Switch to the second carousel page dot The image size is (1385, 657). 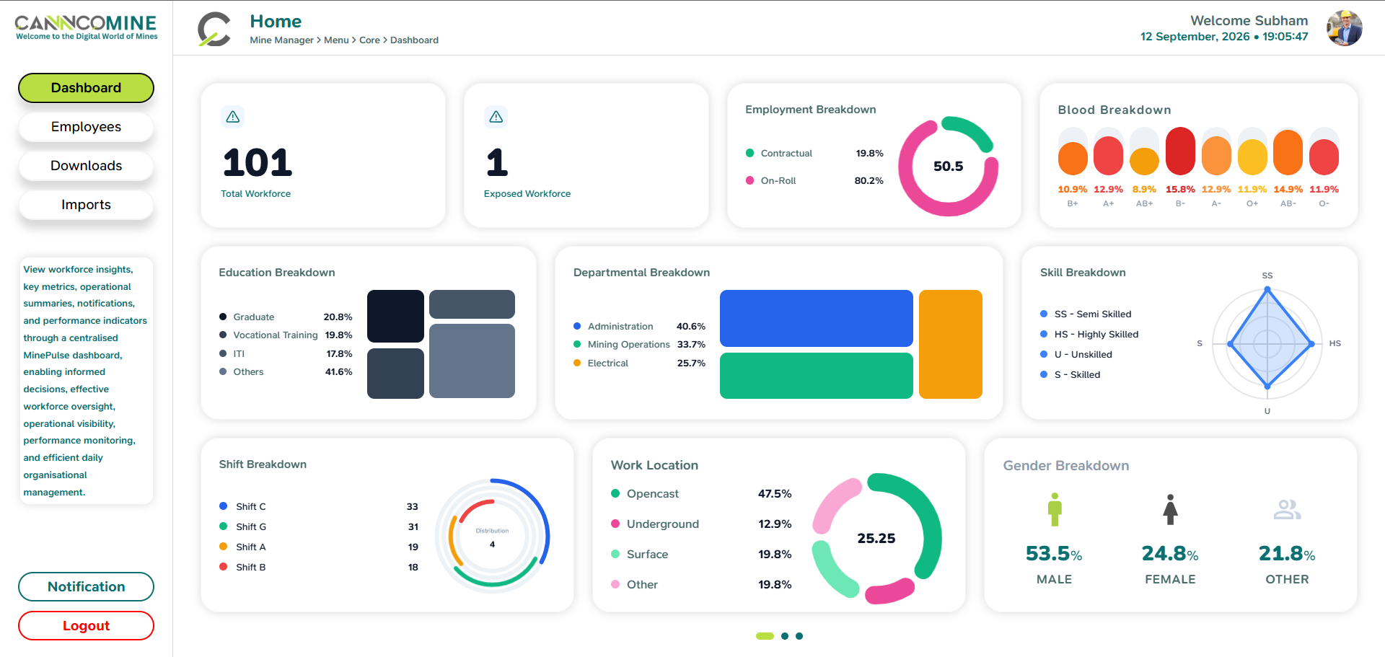pyautogui.click(x=785, y=636)
